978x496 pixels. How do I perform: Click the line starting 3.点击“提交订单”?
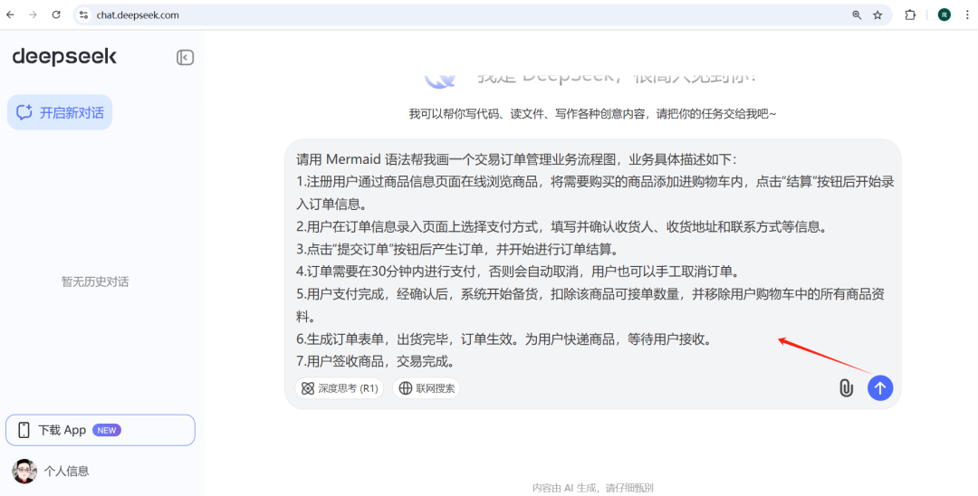(x=457, y=249)
